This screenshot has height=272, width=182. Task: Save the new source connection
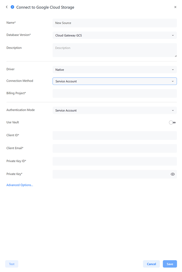(170, 264)
